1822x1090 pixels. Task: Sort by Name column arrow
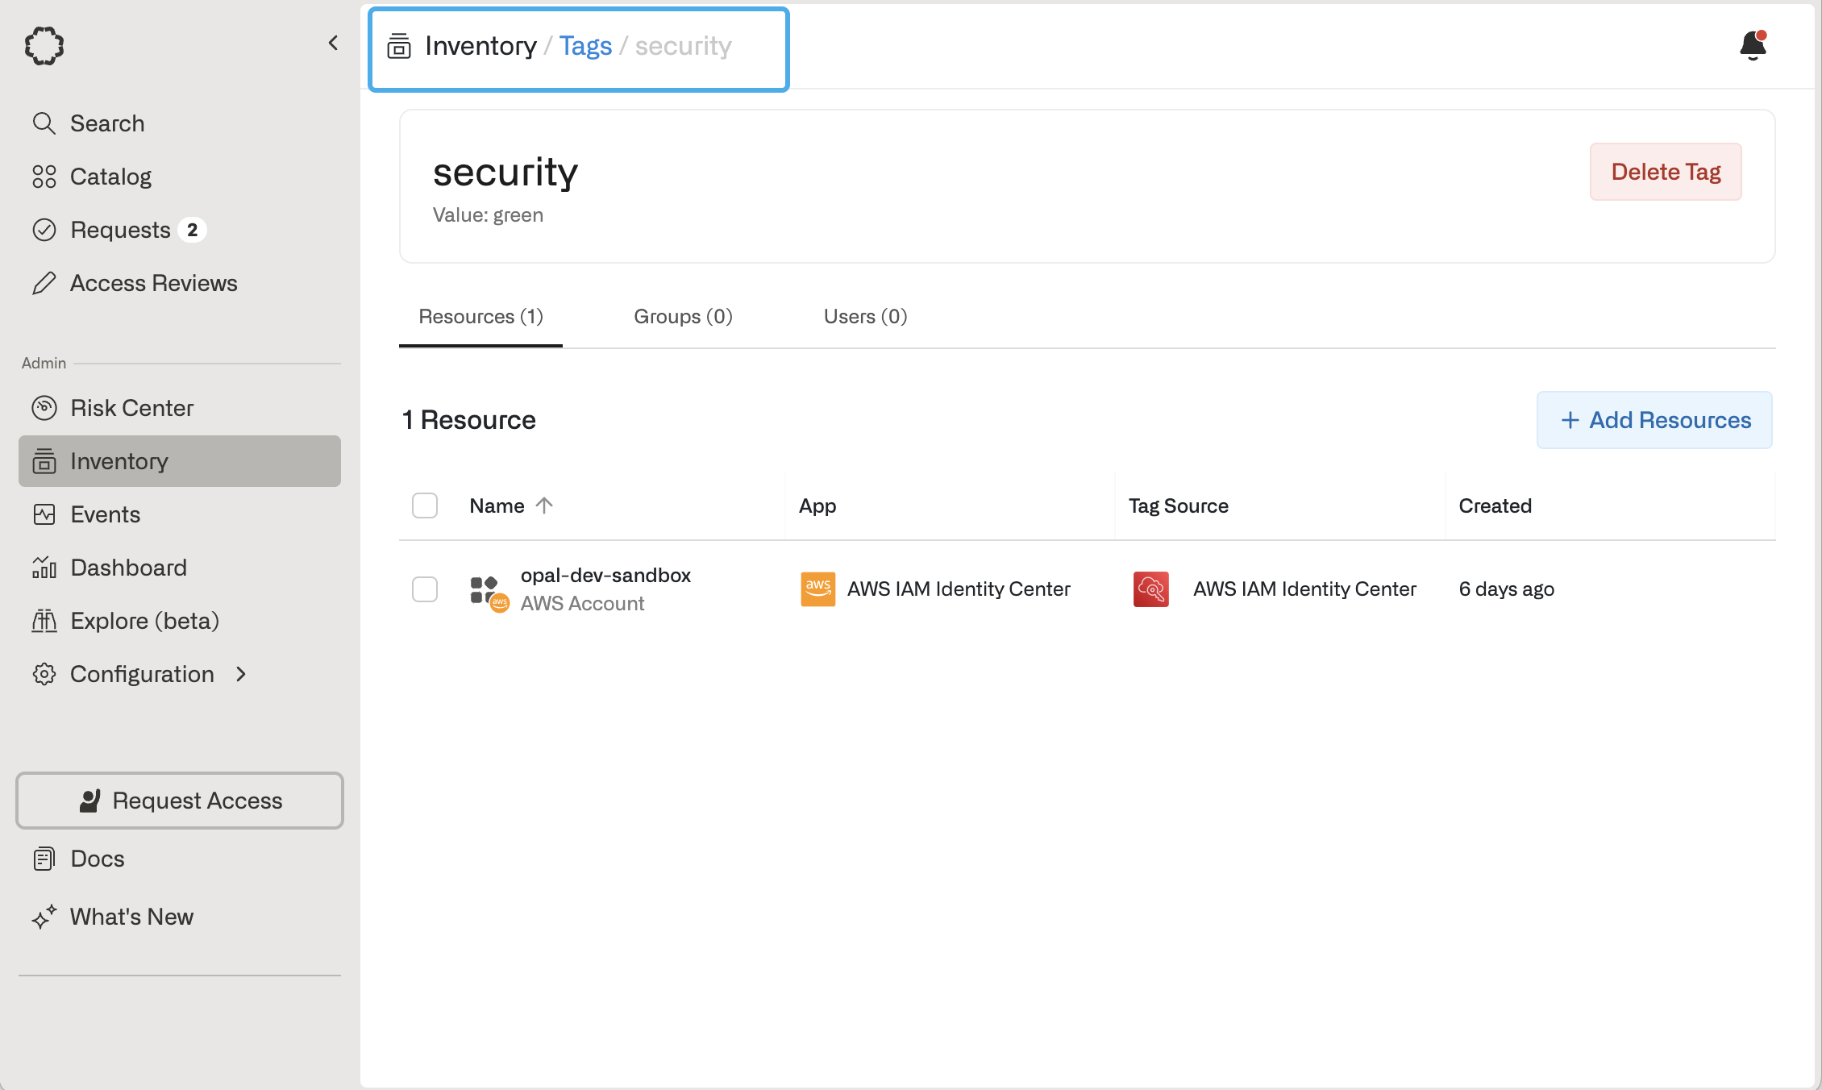[544, 505]
